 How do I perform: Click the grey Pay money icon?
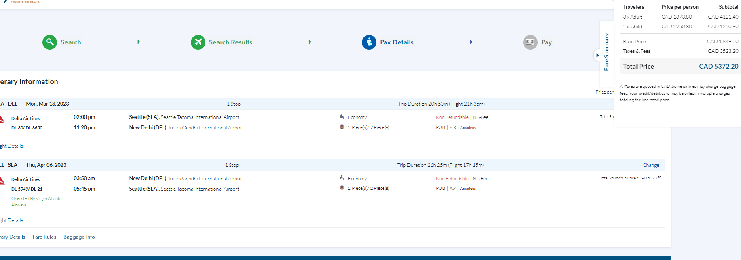coord(530,42)
